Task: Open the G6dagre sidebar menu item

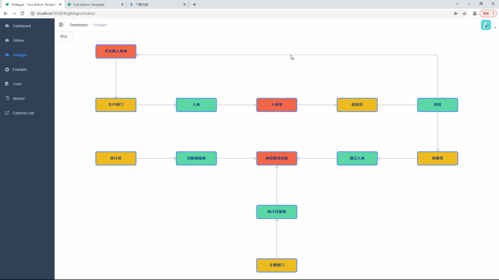Action: point(20,55)
